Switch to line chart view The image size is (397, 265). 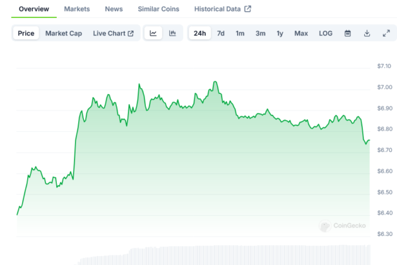153,33
